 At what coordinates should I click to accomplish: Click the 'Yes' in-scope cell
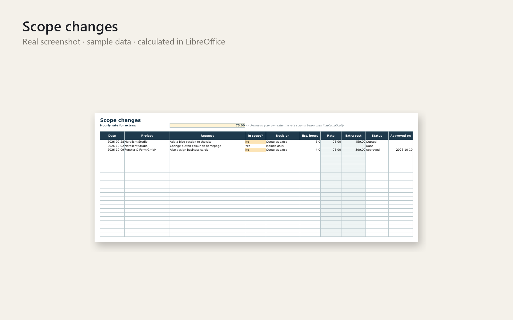[x=255, y=146]
